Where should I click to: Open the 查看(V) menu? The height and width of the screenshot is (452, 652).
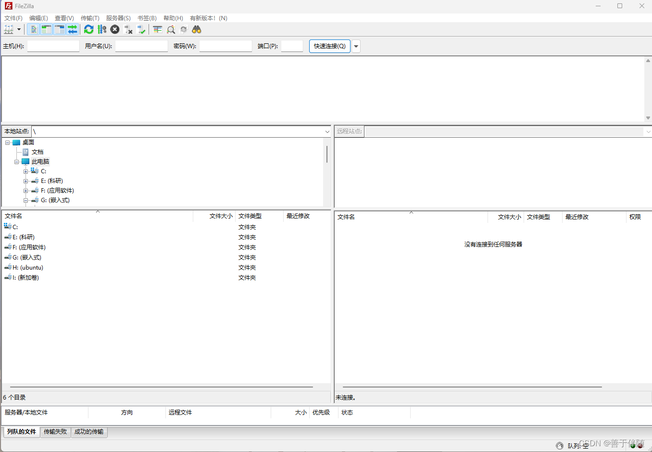64,18
